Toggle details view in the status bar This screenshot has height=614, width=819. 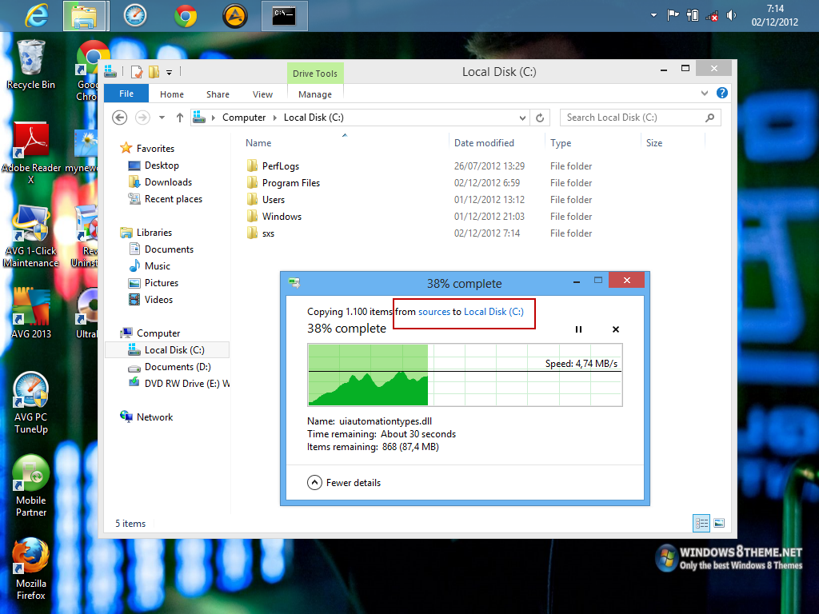(701, 523)
